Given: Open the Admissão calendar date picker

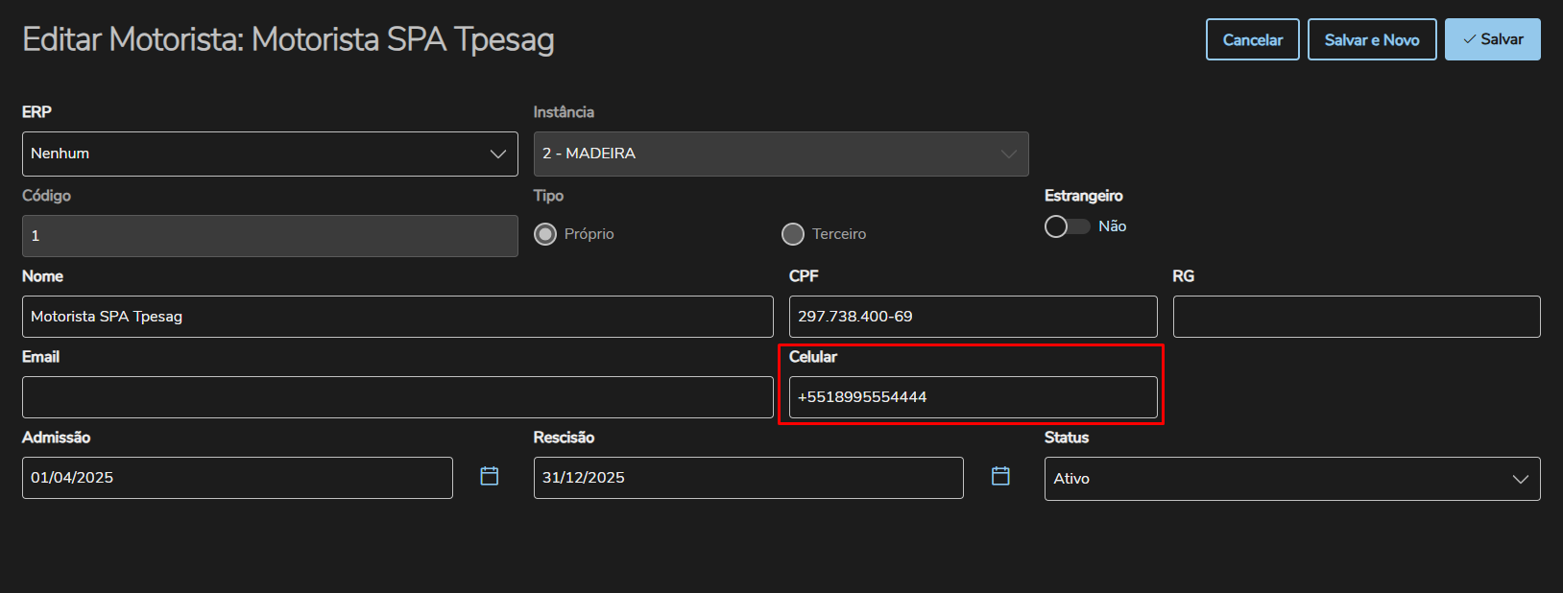Looking at the screenshot, I should [x=490, y=476].
